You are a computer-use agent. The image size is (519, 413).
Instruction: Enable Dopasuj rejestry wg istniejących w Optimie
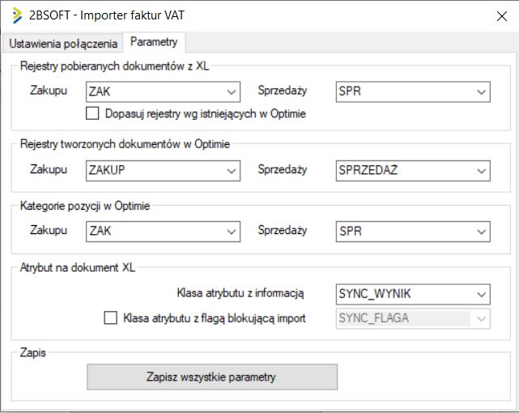(92, 113)
